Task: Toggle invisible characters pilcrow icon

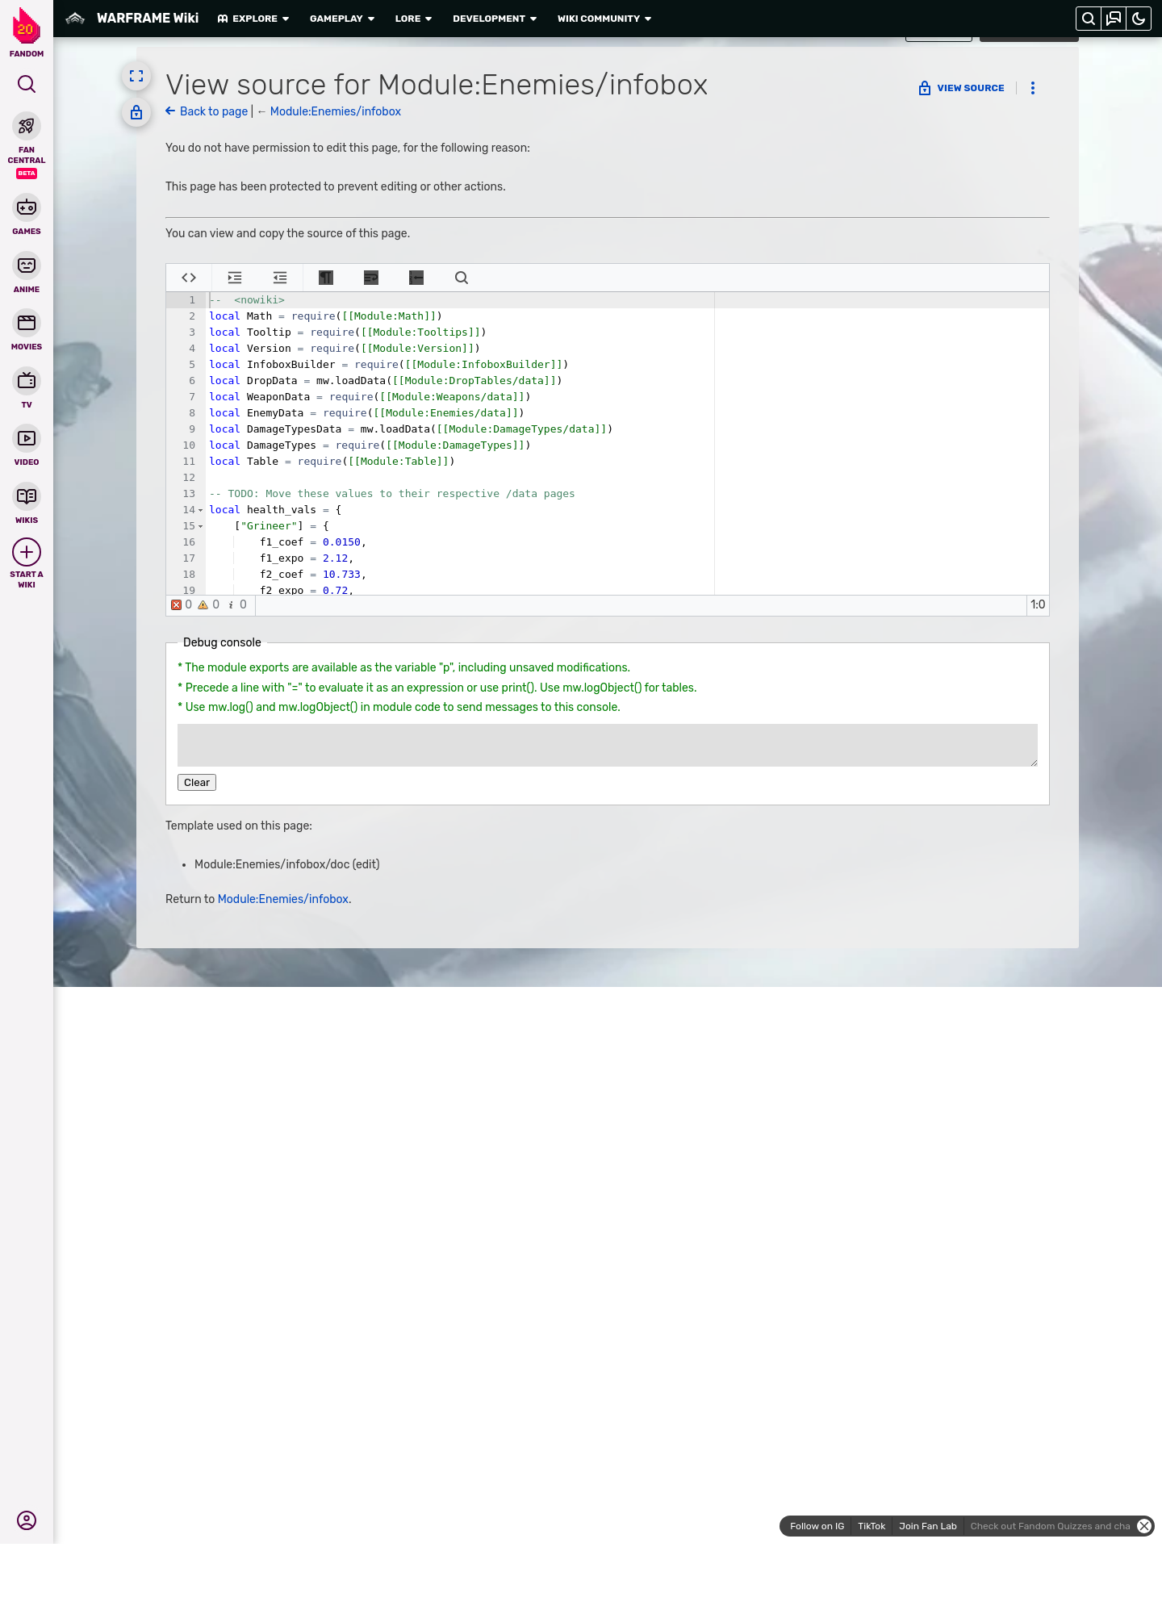Action: pos(326,278)
